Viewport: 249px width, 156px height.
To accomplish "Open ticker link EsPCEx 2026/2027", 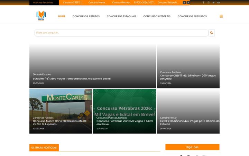I will click(x=145, y=2).
